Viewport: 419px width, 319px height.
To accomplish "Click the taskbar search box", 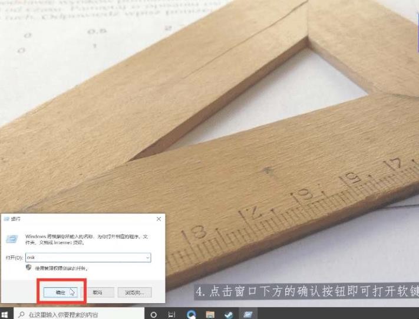I will click(77, 314).
